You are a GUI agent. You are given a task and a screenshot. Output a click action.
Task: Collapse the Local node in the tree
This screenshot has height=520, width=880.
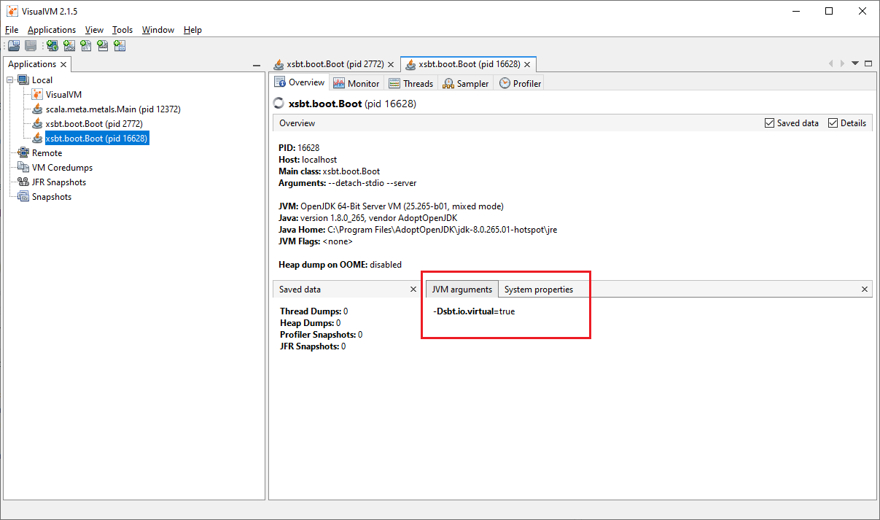[9, 79]
